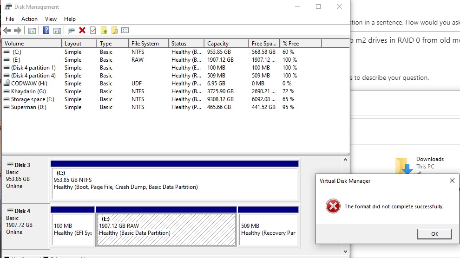Image resolution: width=460 pixels, height=258 pixels.
Task: Sort by the Free Space column header
Action: (264, 43)
